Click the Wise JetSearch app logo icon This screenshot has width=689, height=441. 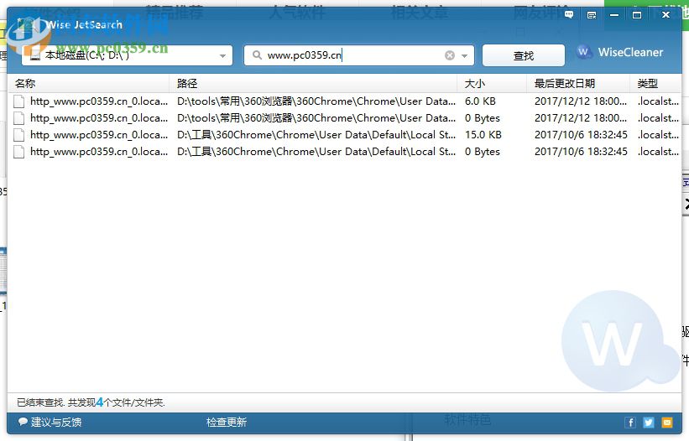click(27, 25)
